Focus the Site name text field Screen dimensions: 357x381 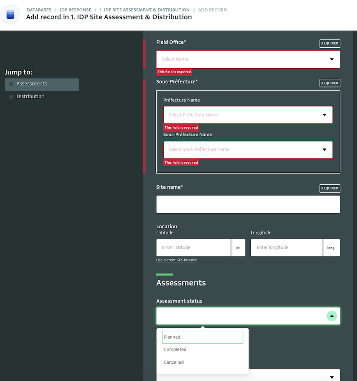click(x=248, y=204)
